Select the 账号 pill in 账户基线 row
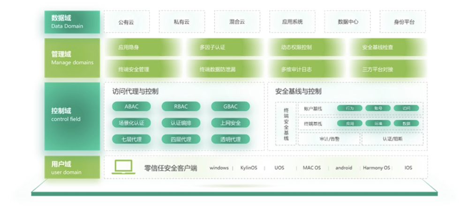469x212 pixels. point(378,108)
